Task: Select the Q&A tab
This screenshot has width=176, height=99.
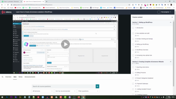Action: (x=15, y=77)
